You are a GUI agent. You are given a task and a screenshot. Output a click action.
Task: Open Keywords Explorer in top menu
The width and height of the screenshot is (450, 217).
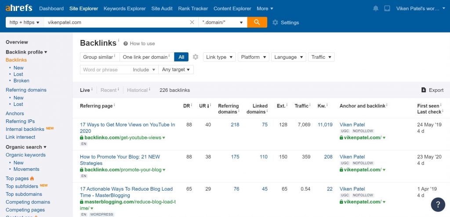click(x=125, y=8)
